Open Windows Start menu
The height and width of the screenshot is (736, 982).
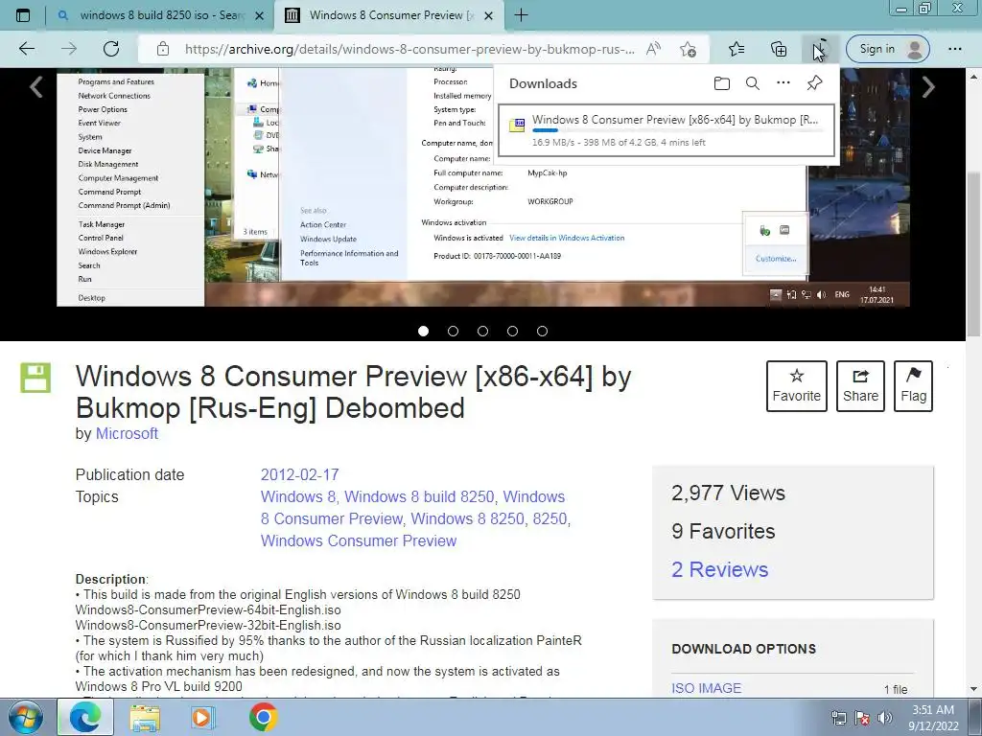pyautogui.click(x=26, y=717)
